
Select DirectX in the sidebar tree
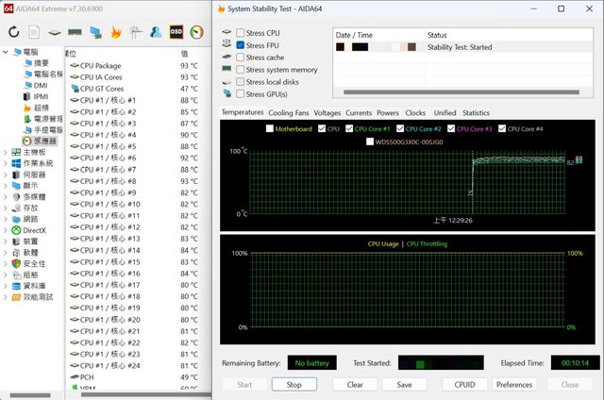34,230
